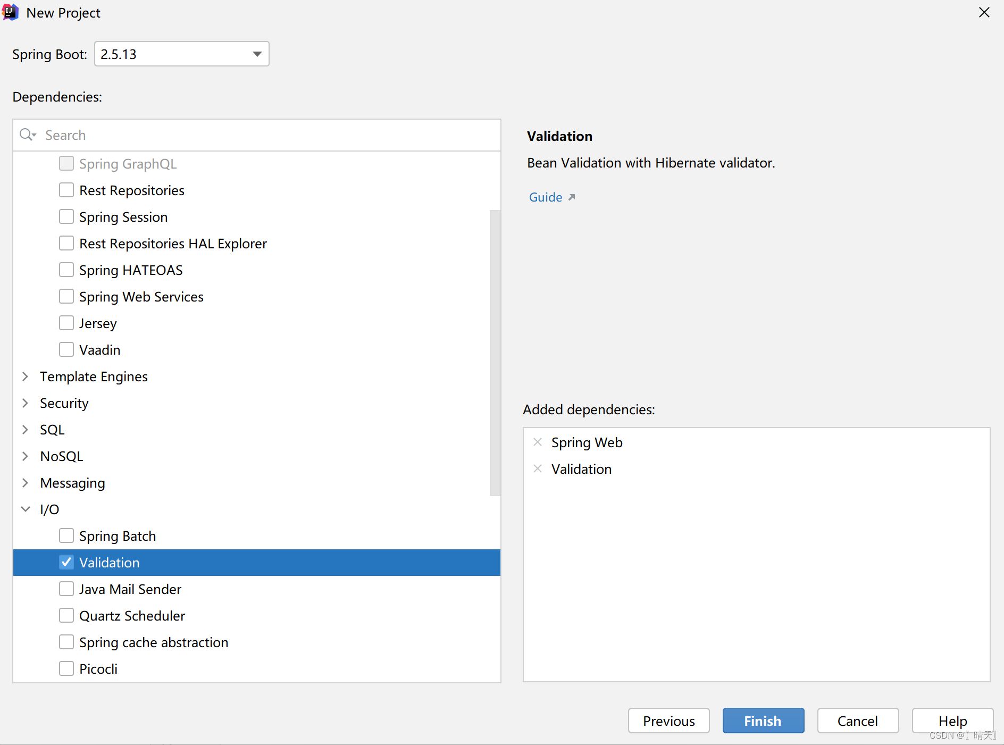Enable Rest Repositories dependency

point(66,190)
